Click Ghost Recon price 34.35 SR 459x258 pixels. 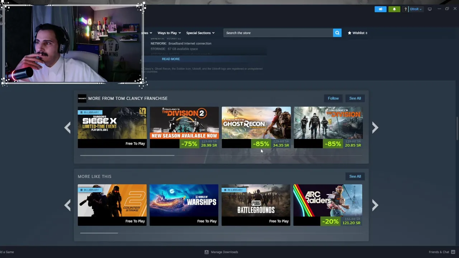tap(281, 145)
